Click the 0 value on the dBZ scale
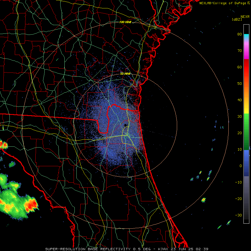This screenshot has width=251, height=251. point(241,166)
